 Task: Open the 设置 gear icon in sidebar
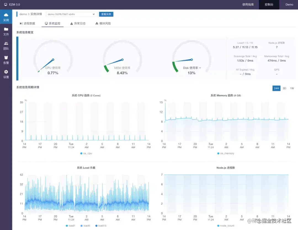(x=6, y=72)
